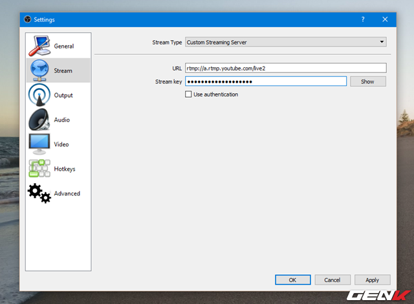This screenshot has height=304, width=414.
Task: Confirm settings with the OK button
Action: pos(292,280)
